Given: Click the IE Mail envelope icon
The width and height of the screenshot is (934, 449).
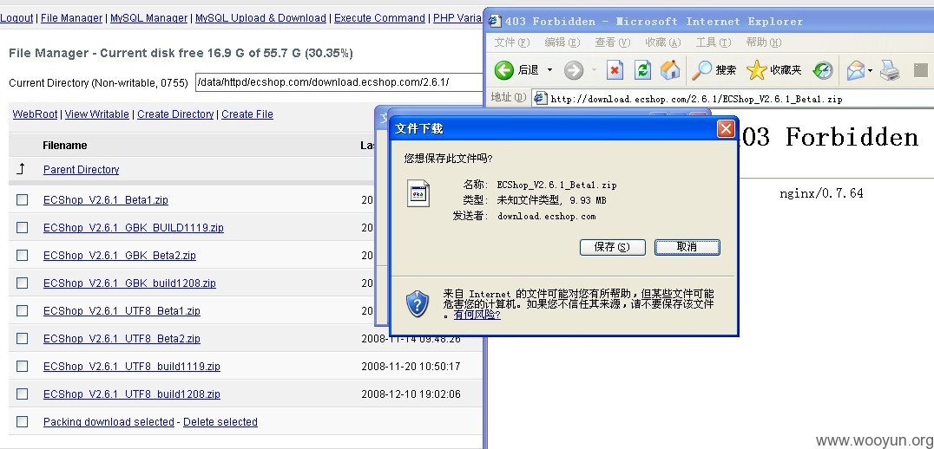Looking at the screenshot, I should pyautogui.click(x=856, y=70).
